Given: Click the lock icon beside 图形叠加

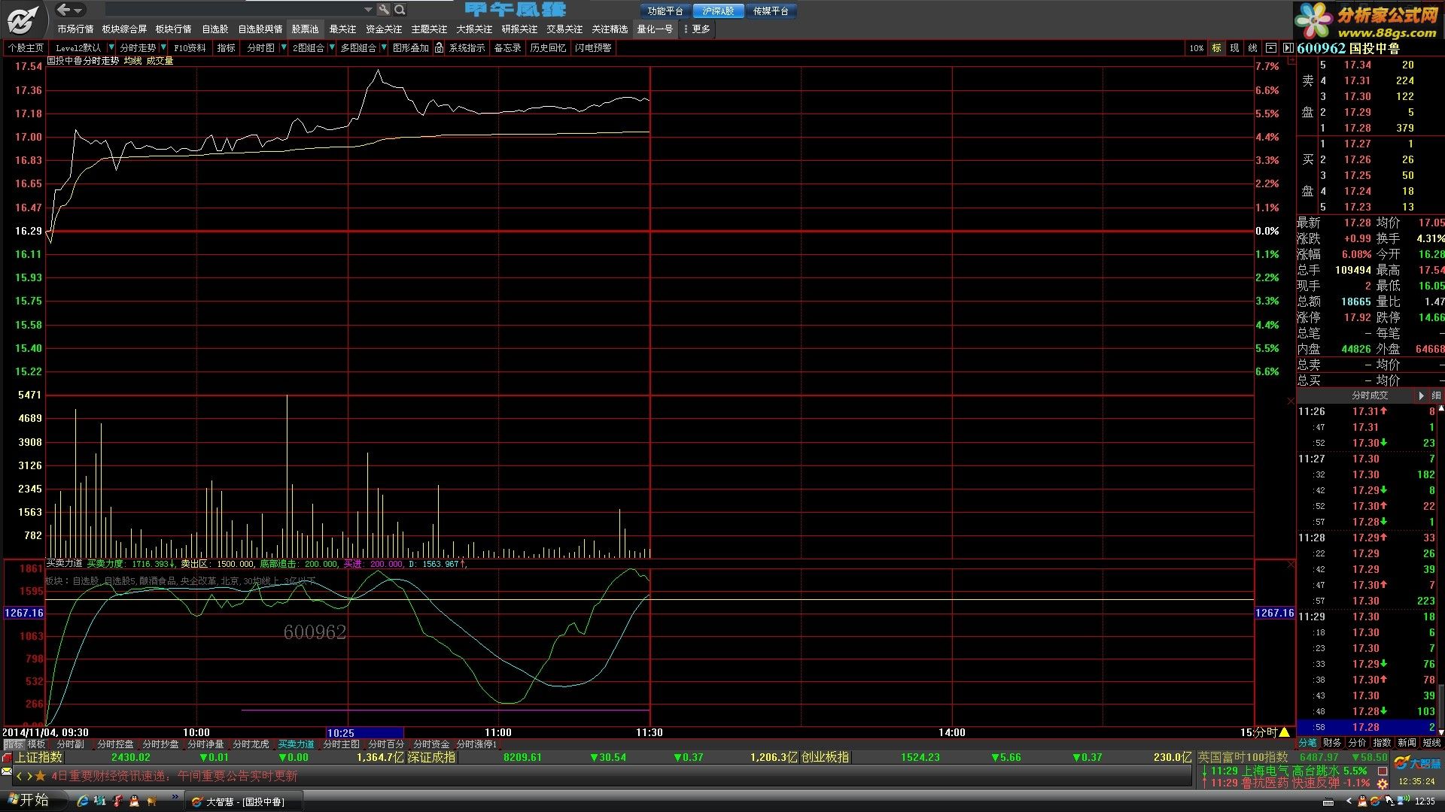Looking at the screenshot, I should 439,47.
